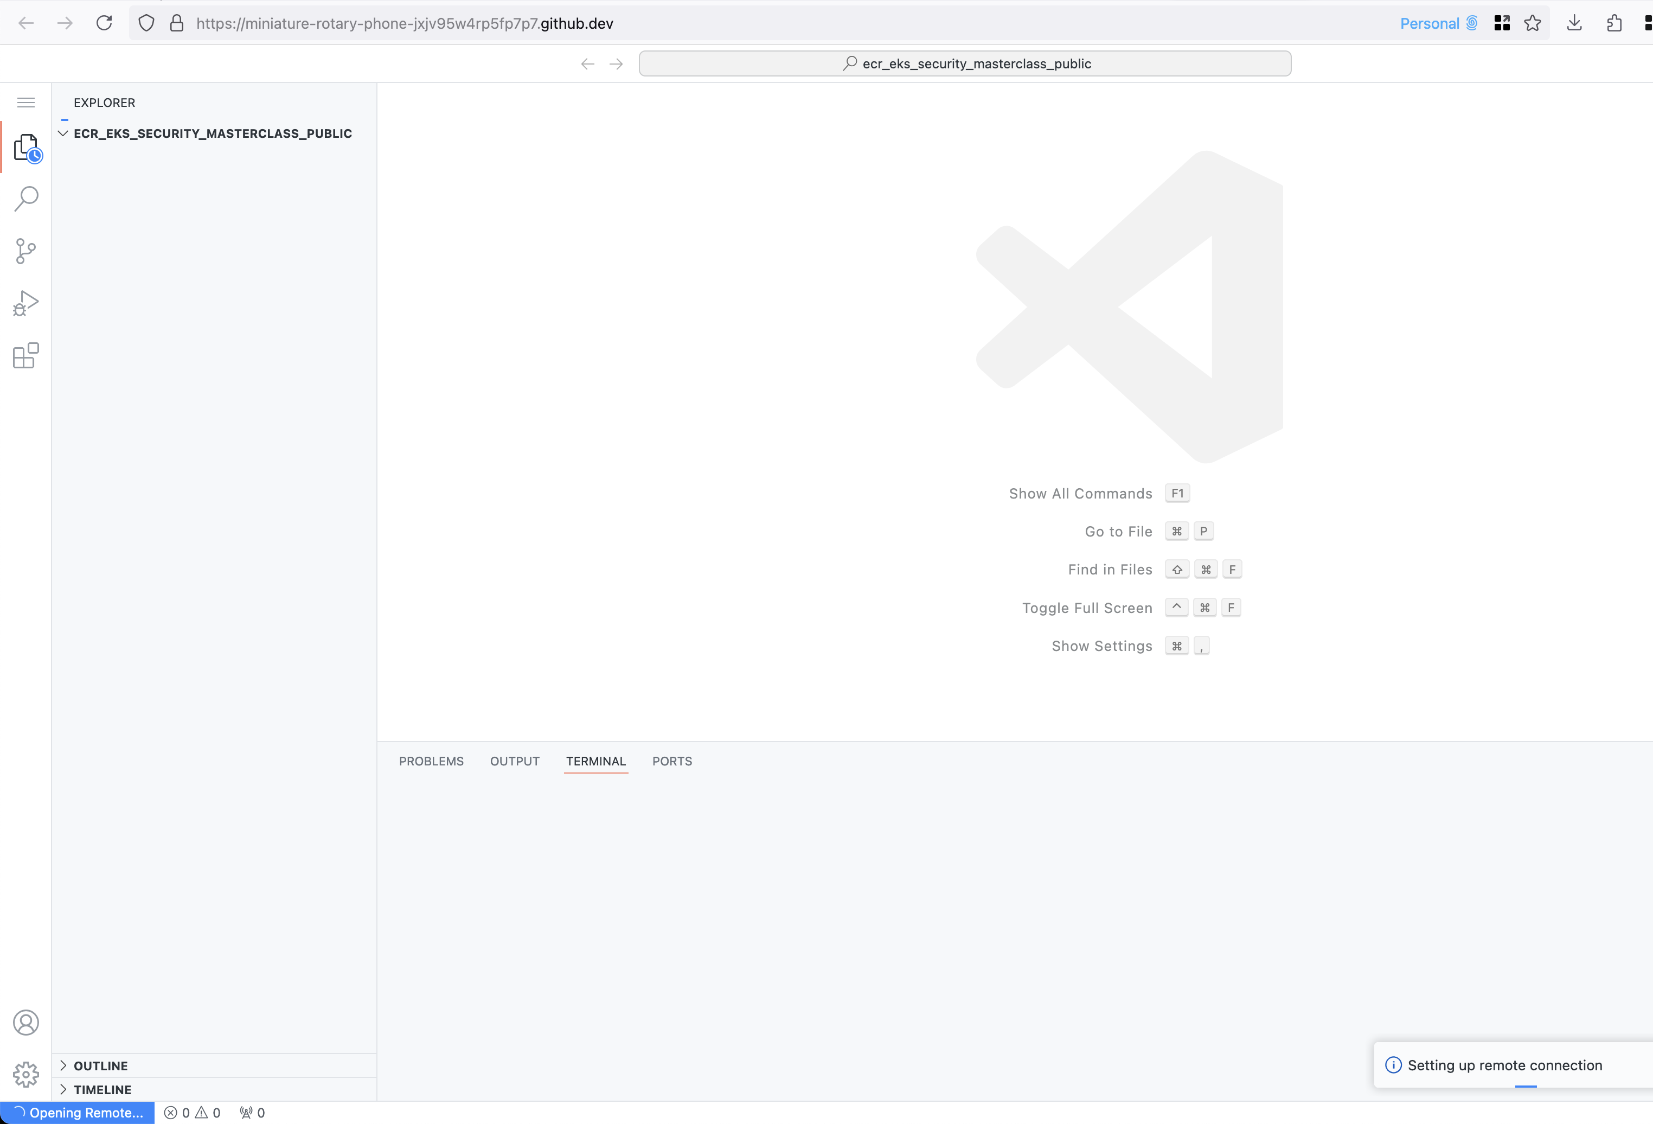Click the ports forwarded status indicator
Image resolution: width=1653 pixels, height=1124 pixels.
[253, 1113]
